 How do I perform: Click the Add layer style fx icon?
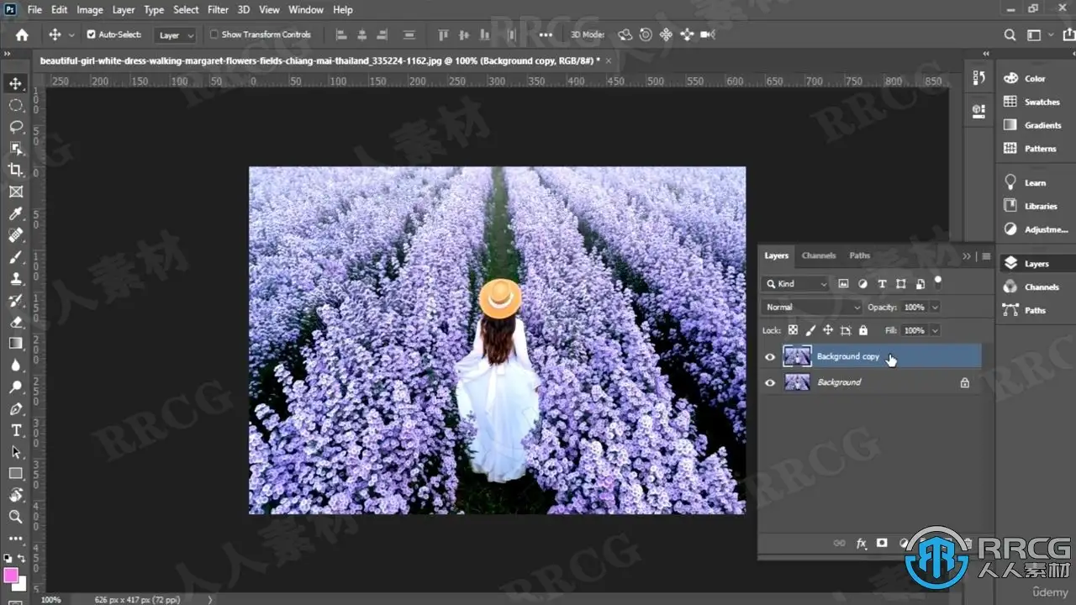861,544
